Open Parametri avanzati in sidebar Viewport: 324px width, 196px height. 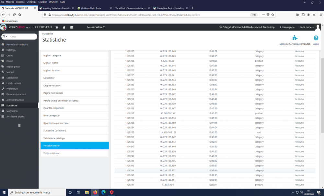[16, 94]
